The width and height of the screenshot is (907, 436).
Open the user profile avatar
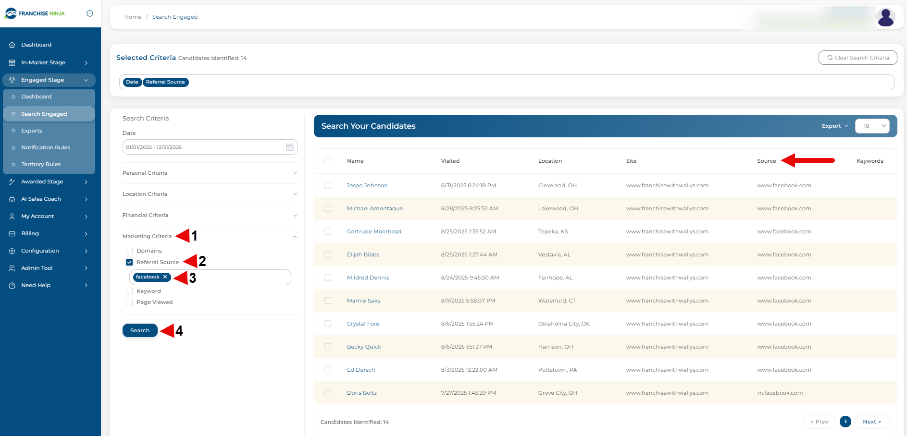pyautogui.click(x=885, y=18)
